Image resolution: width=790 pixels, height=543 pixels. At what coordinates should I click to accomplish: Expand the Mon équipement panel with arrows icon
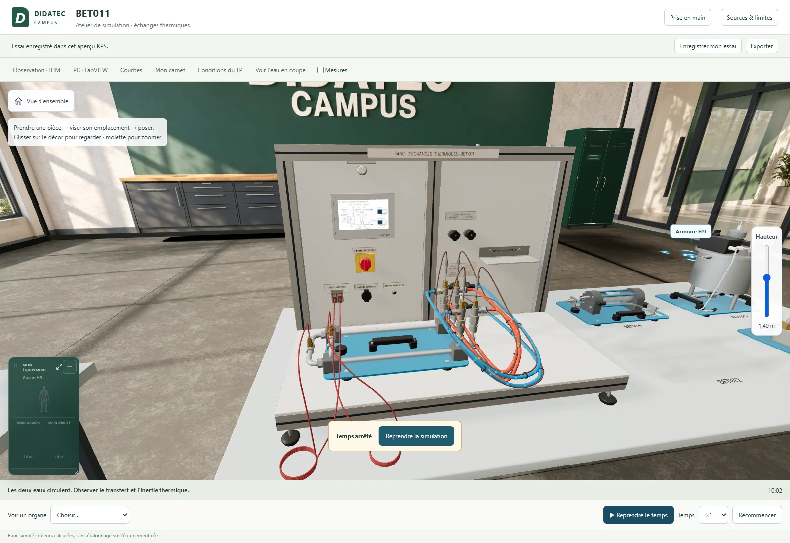tap(59, 367)
